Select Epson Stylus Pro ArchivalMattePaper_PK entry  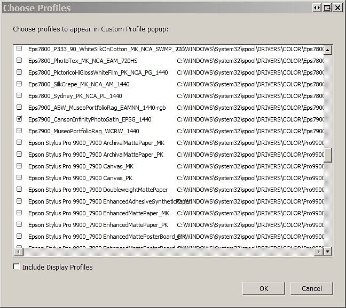pyautogui.click(x=96, y=155)
